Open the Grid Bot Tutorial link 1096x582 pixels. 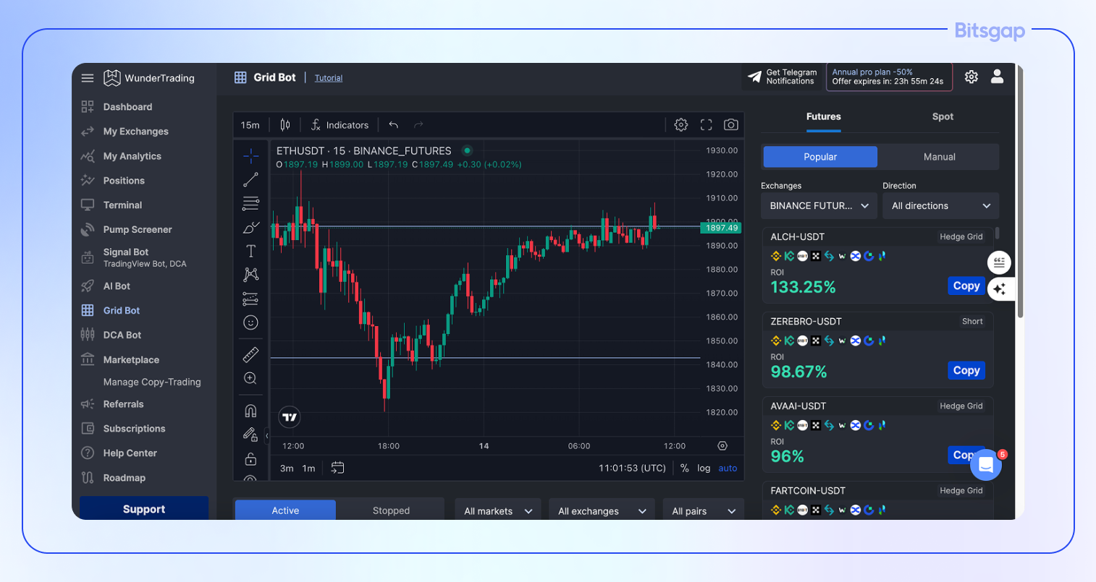click(x=328, y=77)
